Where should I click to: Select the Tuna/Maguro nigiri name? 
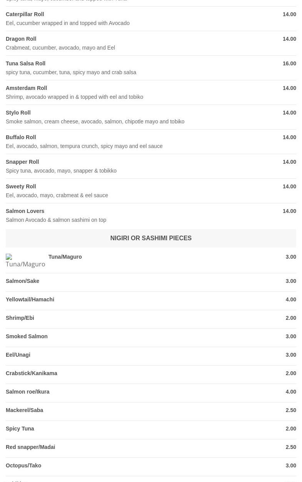(x=65, y=257)
